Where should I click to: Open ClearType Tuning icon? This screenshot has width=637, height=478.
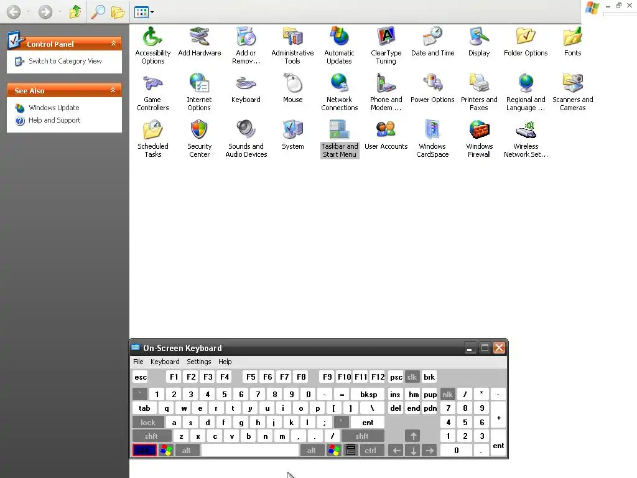tap(386, 45)
